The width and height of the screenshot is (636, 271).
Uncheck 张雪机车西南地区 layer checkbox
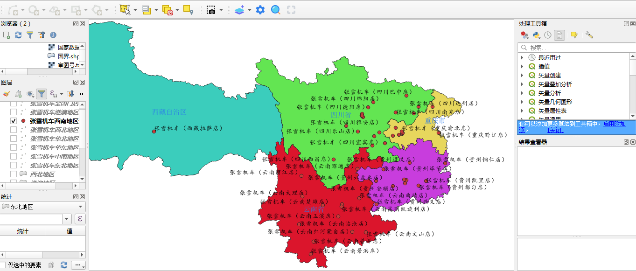click(14, 121)
